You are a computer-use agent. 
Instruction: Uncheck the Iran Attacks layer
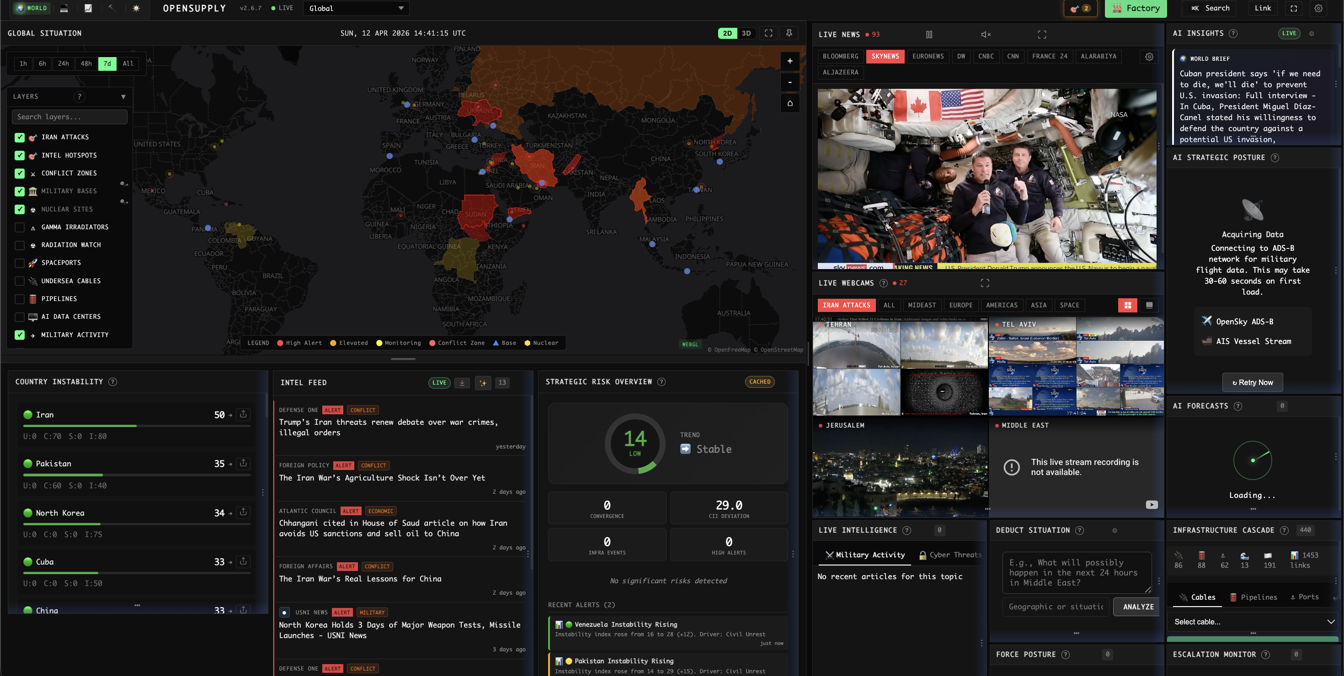coord(20,137)
